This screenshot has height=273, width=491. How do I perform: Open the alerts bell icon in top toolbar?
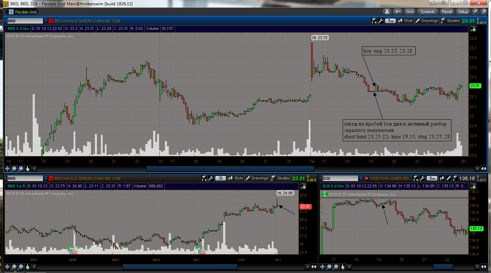pyautogui.click(x=387, y=11)
